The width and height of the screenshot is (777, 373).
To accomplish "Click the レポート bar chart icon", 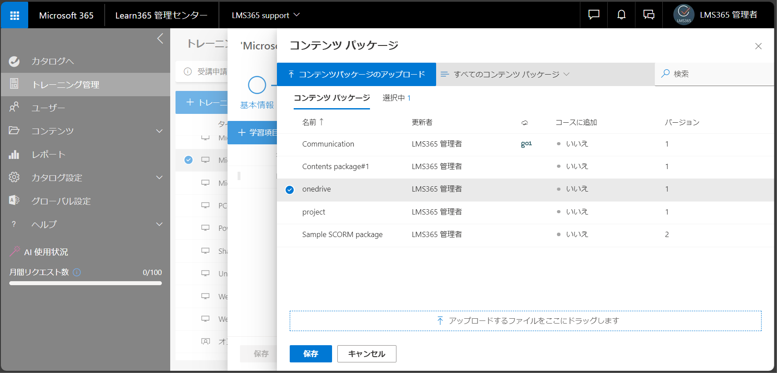I will tap(14, 154).
